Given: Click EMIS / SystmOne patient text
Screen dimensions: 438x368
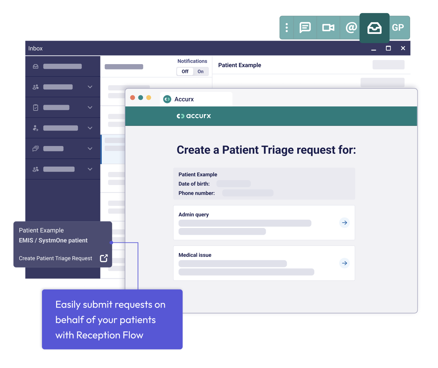Looking at the screenshot, I should [x=53, y=240].
